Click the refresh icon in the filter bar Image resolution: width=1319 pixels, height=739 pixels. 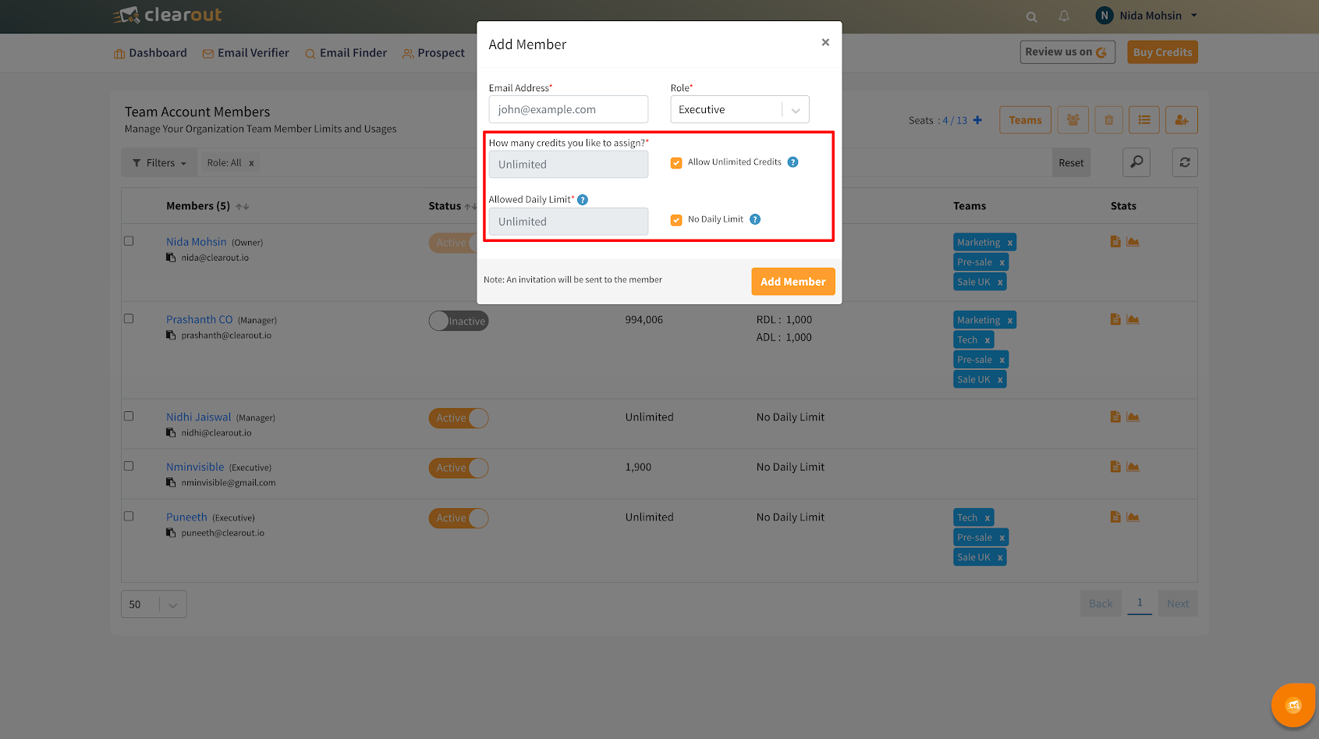(1184, 162)
